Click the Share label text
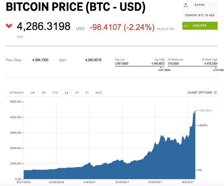224x186 pixels. pyautogui.click(x=200, y=5)
